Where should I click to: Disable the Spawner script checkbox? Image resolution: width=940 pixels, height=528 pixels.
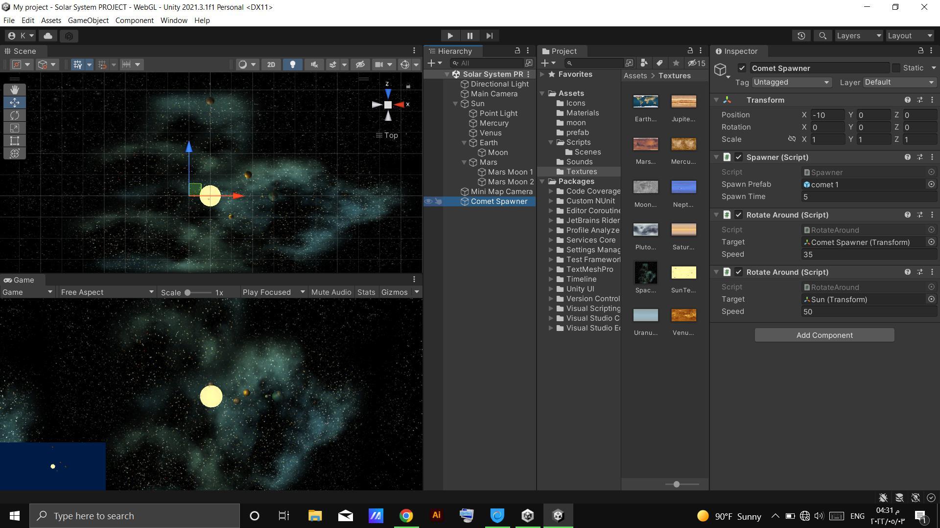[739, 157]
